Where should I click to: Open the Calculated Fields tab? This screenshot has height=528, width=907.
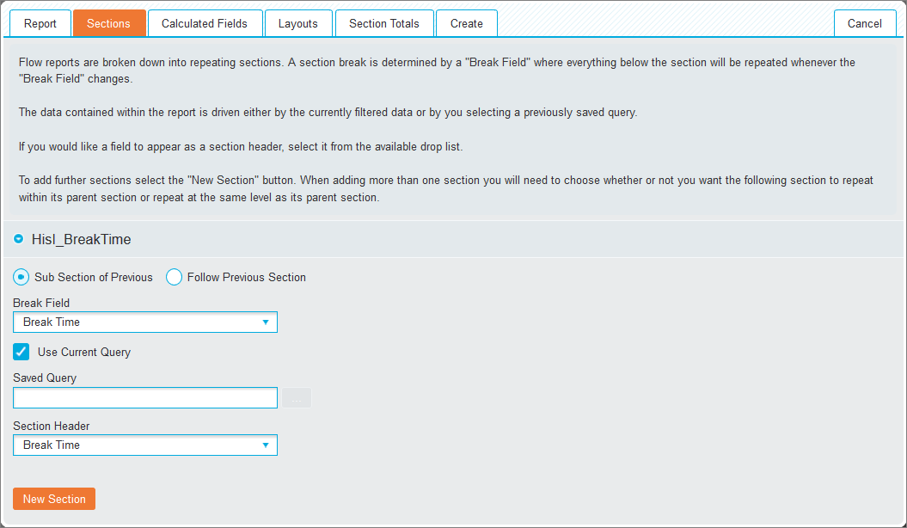tap(205, 24)
